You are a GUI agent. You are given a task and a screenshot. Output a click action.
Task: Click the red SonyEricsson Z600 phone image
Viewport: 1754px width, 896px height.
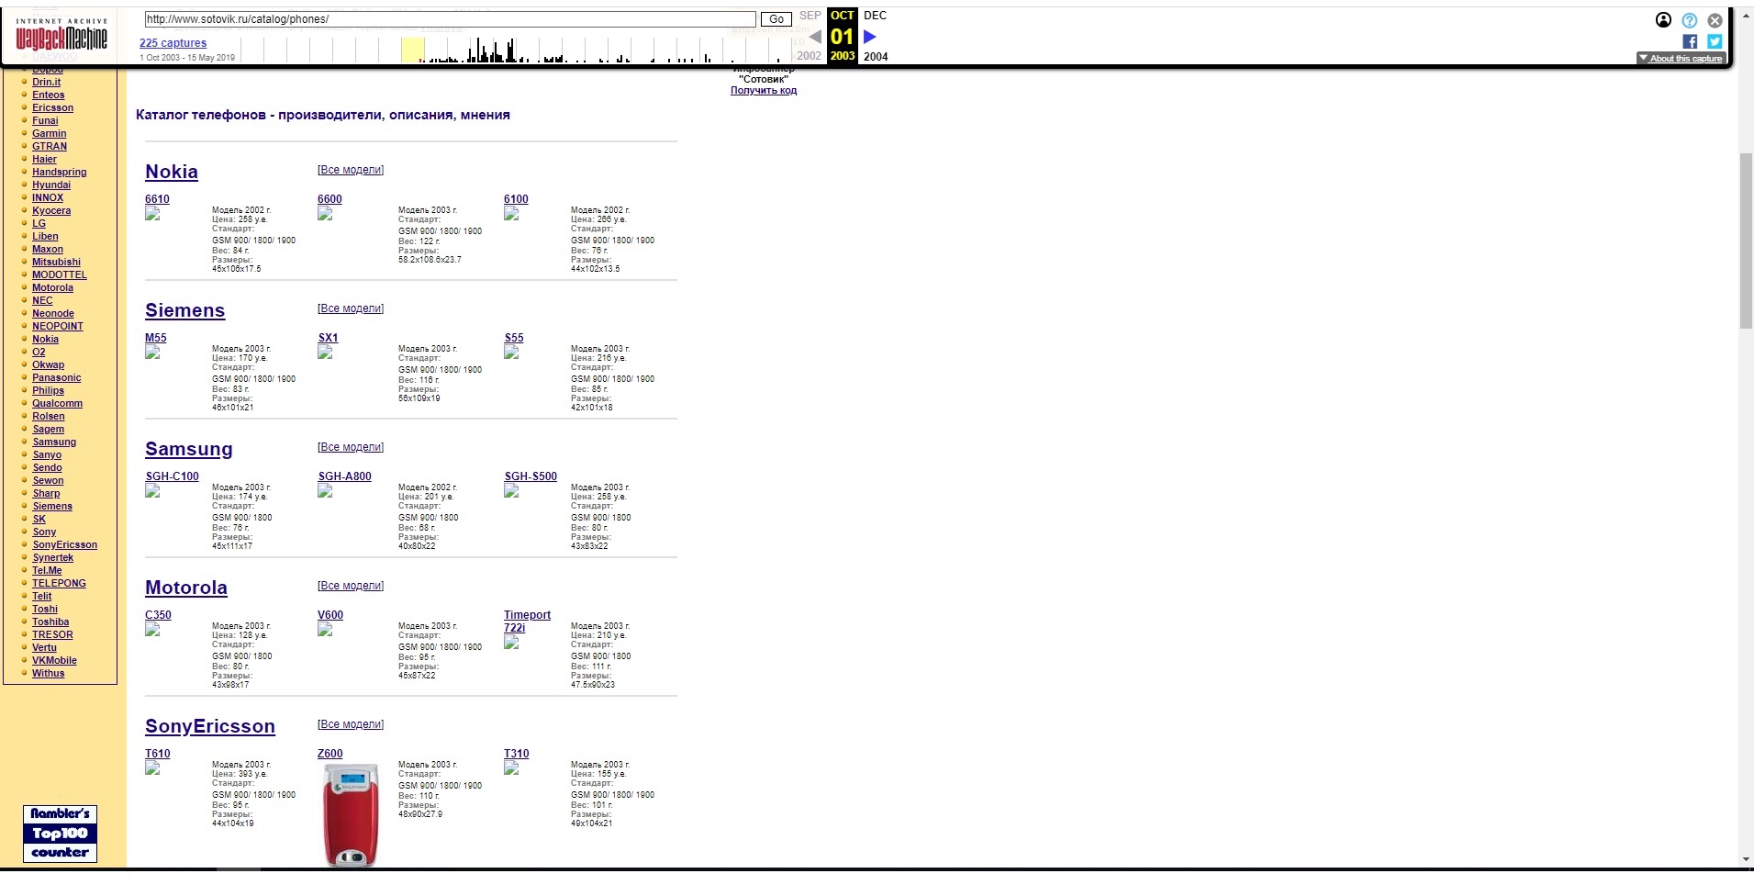350,814
